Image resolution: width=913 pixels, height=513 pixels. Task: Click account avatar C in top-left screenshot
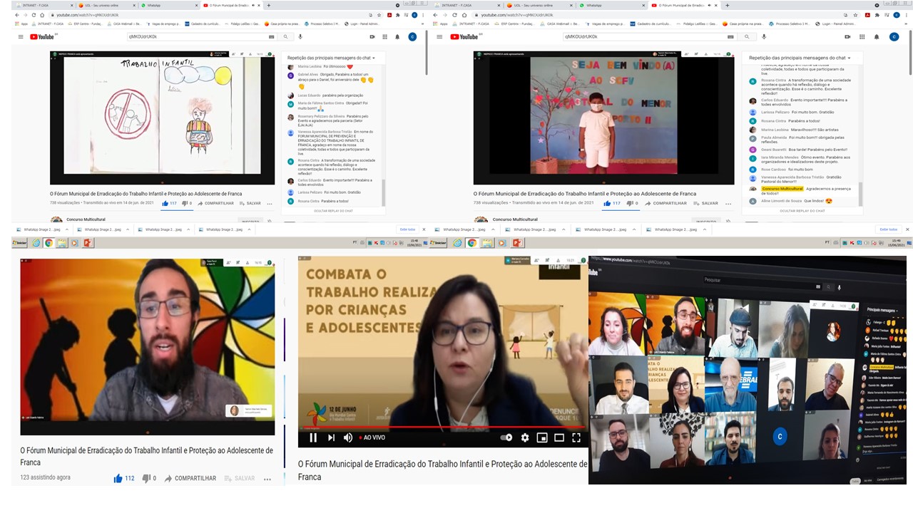pyautogui.click(x=412, y=36)
